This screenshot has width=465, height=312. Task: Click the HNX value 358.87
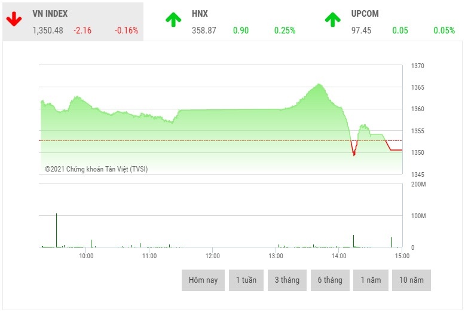204,30
